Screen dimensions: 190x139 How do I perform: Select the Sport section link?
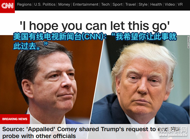point(117,4)
